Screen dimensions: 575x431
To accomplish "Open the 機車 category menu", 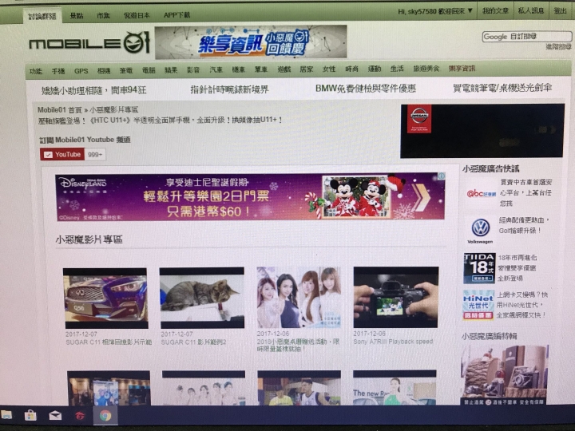I will [x=238, y=69].
